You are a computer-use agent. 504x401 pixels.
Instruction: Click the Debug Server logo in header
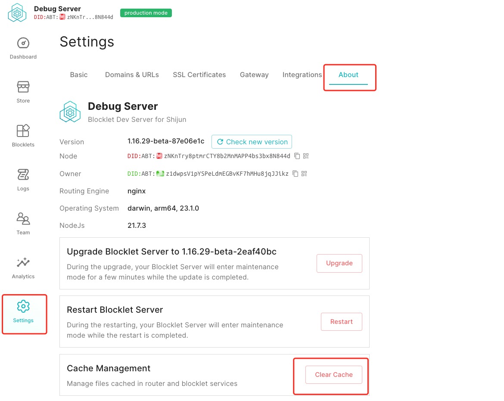(x=17, y=13)
